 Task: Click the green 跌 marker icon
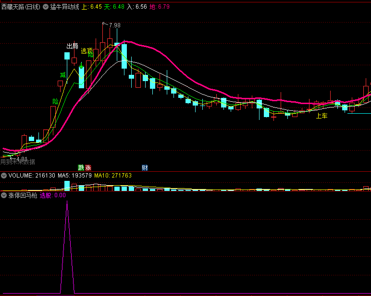(81, 168)
